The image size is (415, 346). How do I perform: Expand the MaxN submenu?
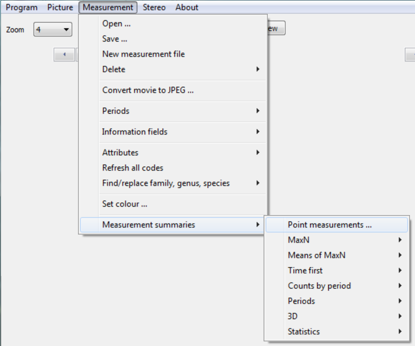[x=299, y=240]
